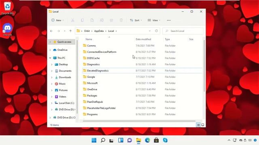This screenshot has height=145, width=259.
Task: Expand Desktop node chevron
Action: (52, 64)
